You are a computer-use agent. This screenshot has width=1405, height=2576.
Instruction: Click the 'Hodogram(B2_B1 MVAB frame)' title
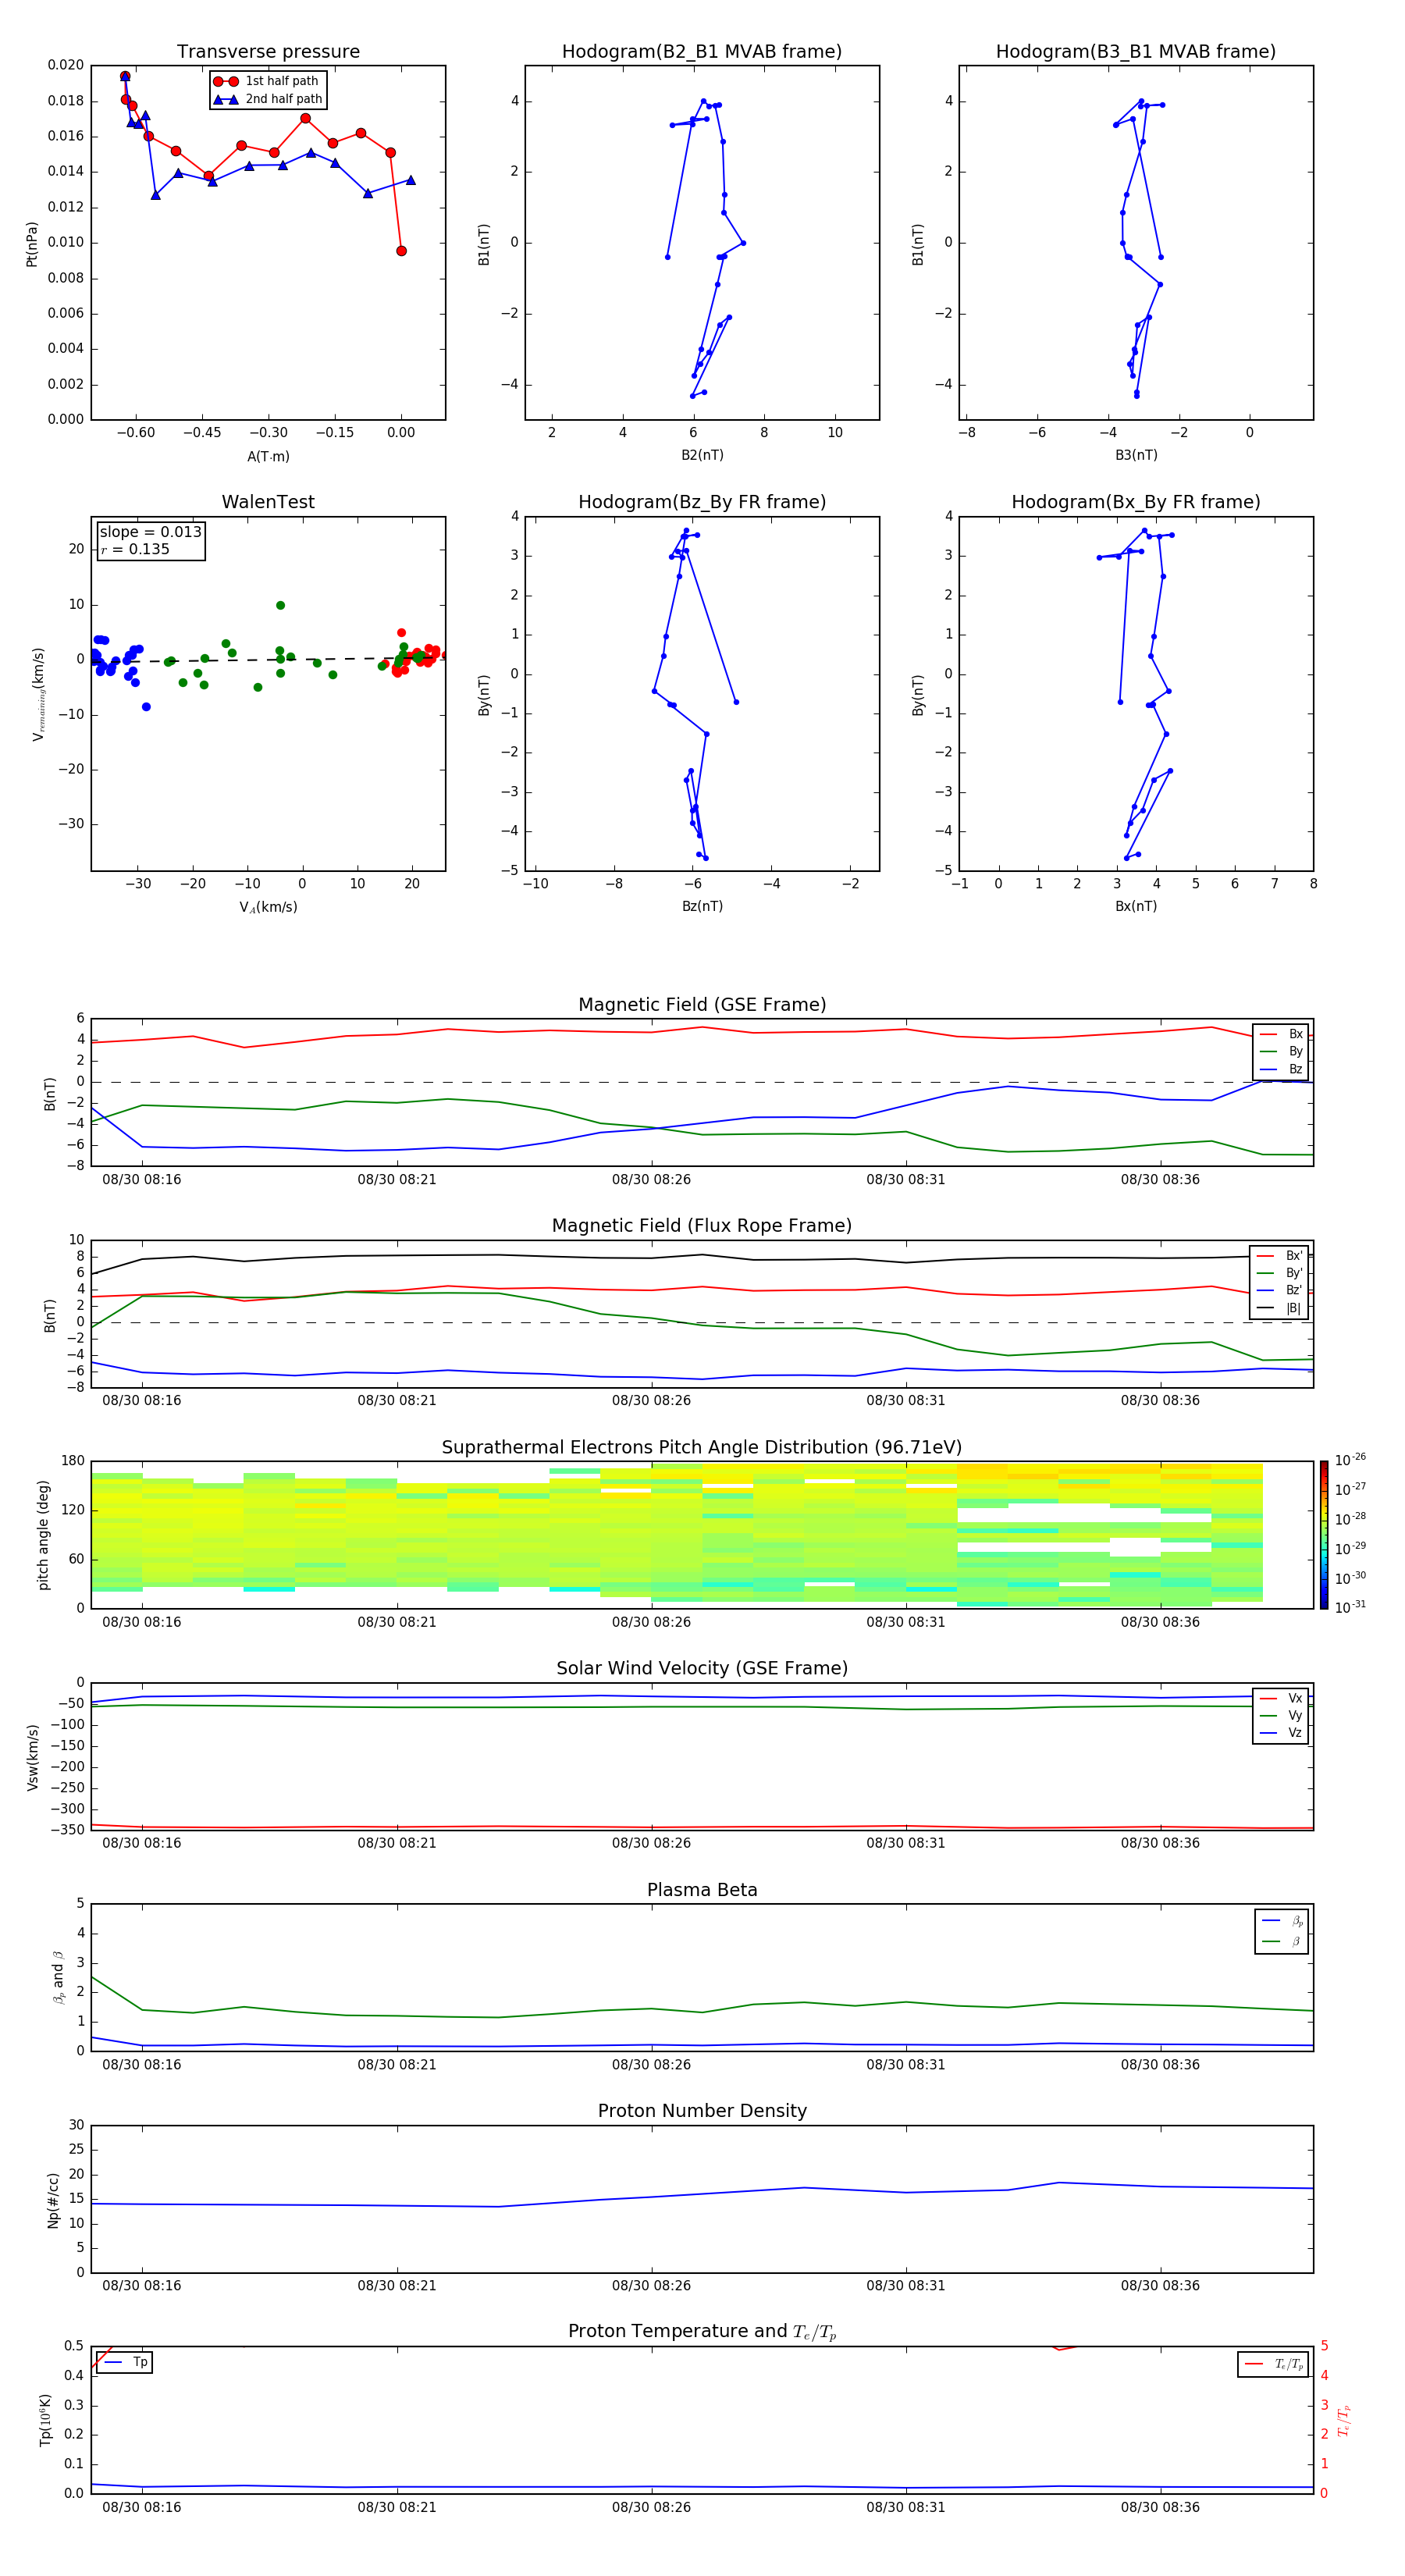coord(702,52)
